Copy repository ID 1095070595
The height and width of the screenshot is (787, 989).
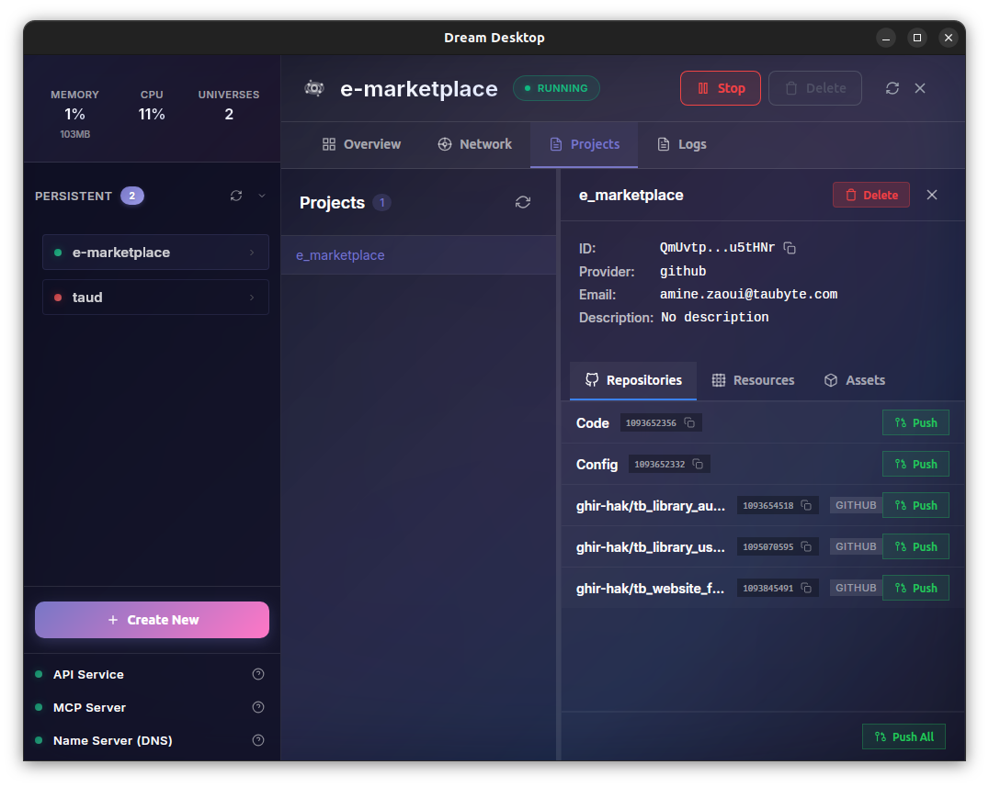point(806,546)
